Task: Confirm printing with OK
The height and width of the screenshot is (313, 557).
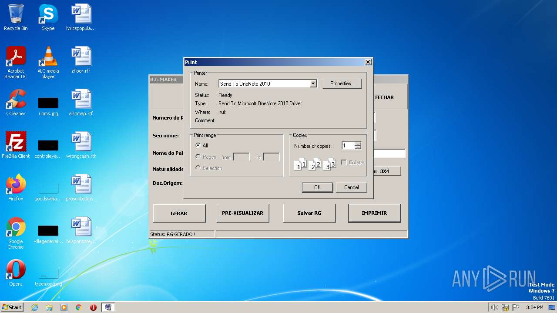Action: 317,187
